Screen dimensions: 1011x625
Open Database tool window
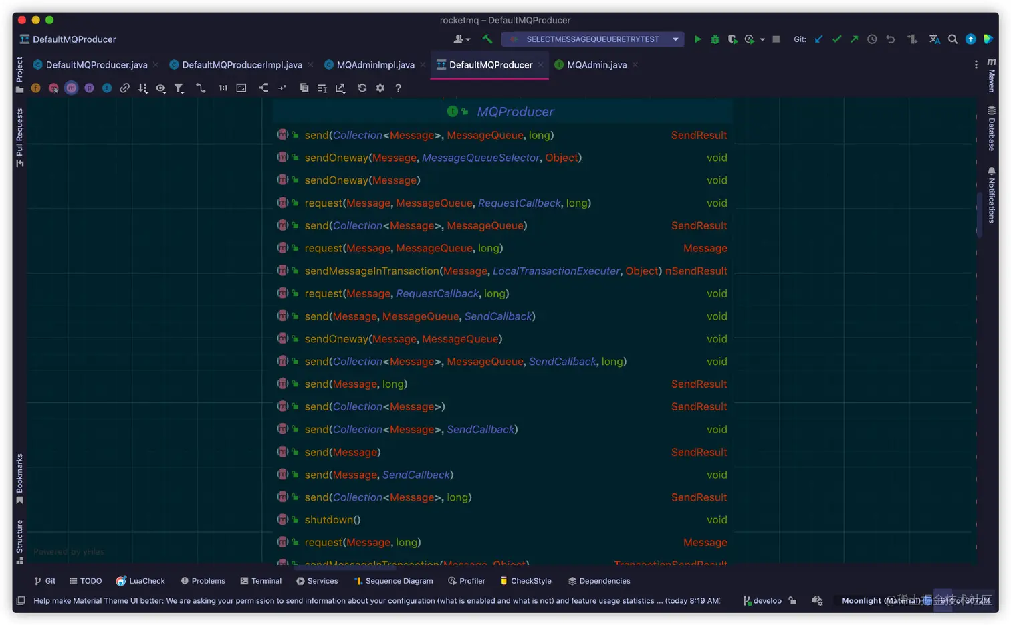coord(992,128)
